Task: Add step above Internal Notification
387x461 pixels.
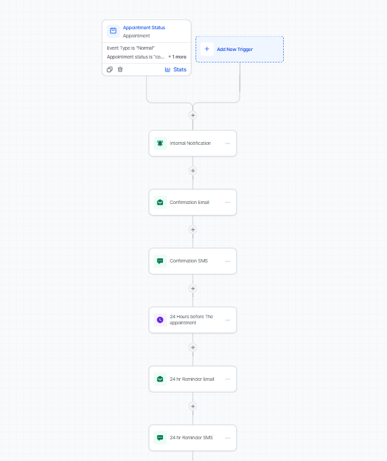Action: [193, 116]
